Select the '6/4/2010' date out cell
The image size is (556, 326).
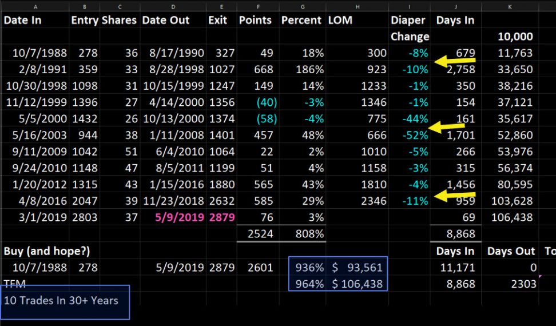(x=173, y=152)
